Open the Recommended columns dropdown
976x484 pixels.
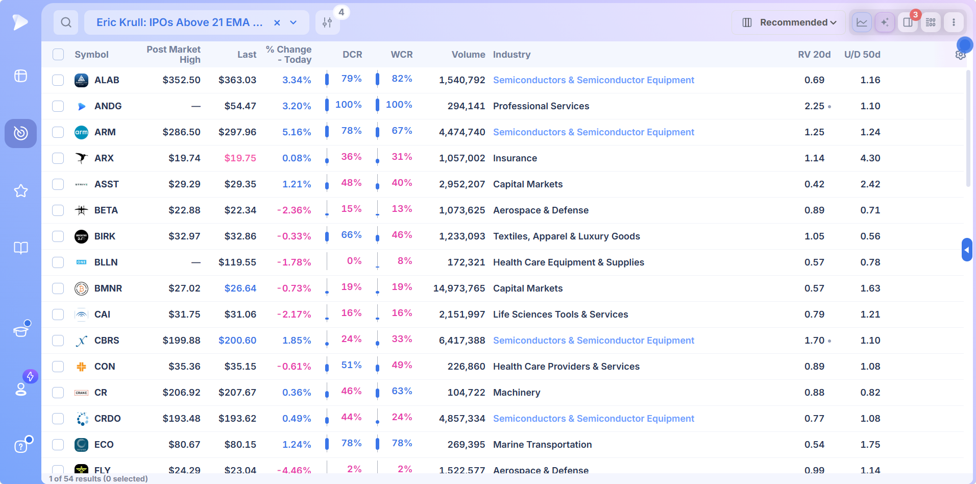click(789, 22)
